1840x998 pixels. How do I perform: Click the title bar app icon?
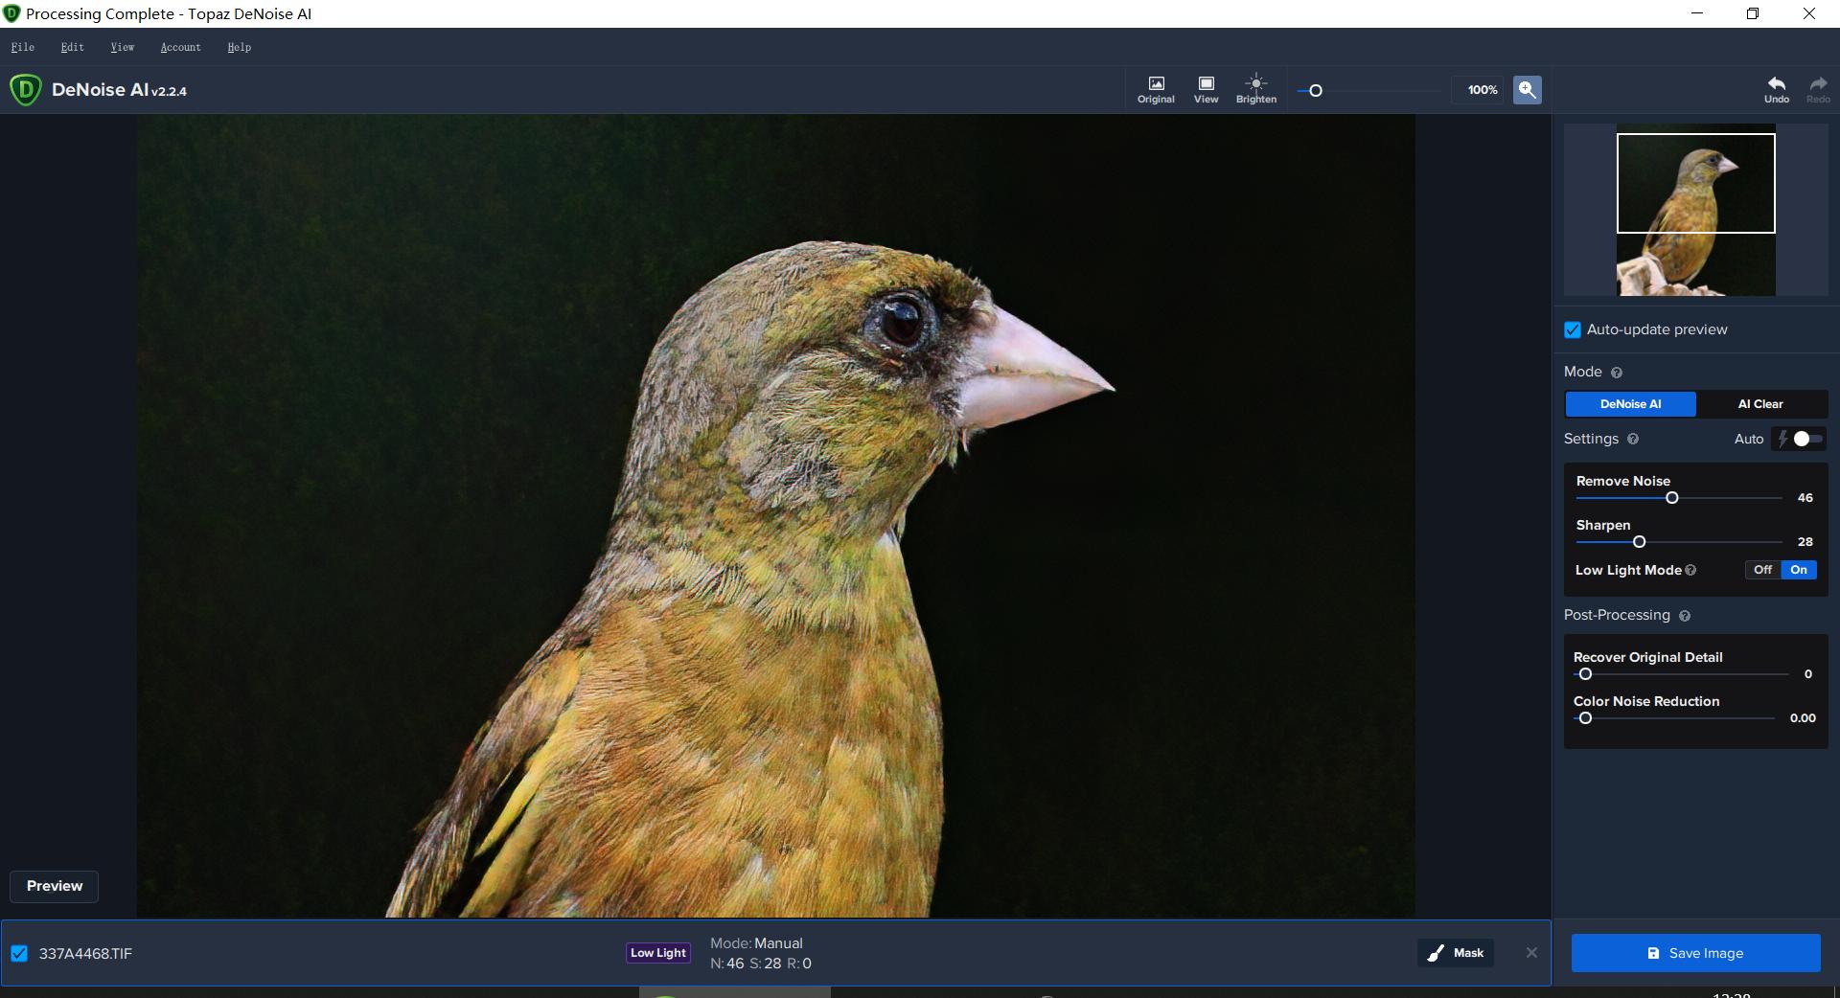pyautogui.click(x=11, y=13)
